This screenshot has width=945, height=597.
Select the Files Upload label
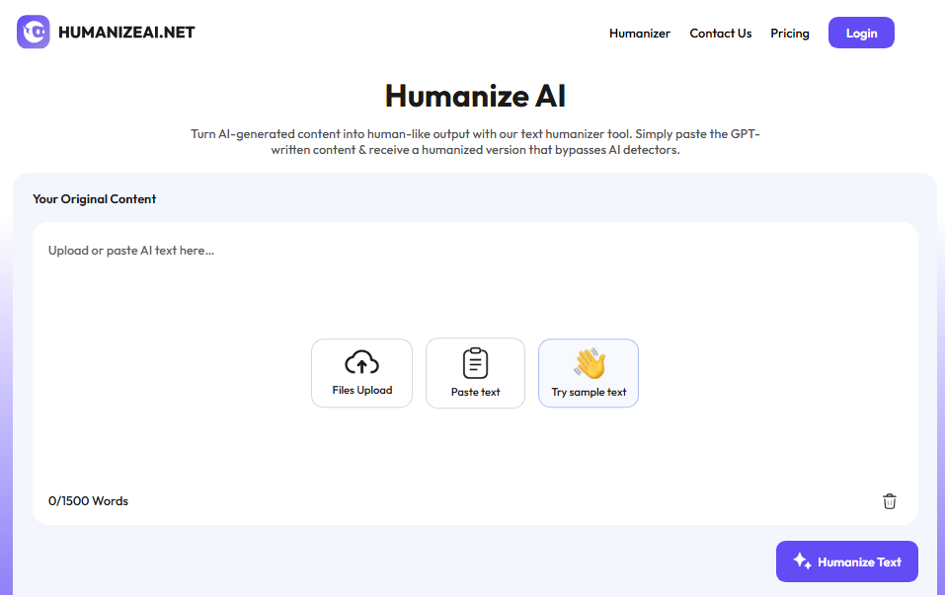(x=361, y=391)
